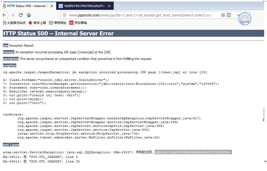Click the highlighted Root Cause label
The height and width of the screenshot is (171, 267).
coord(11,145)
